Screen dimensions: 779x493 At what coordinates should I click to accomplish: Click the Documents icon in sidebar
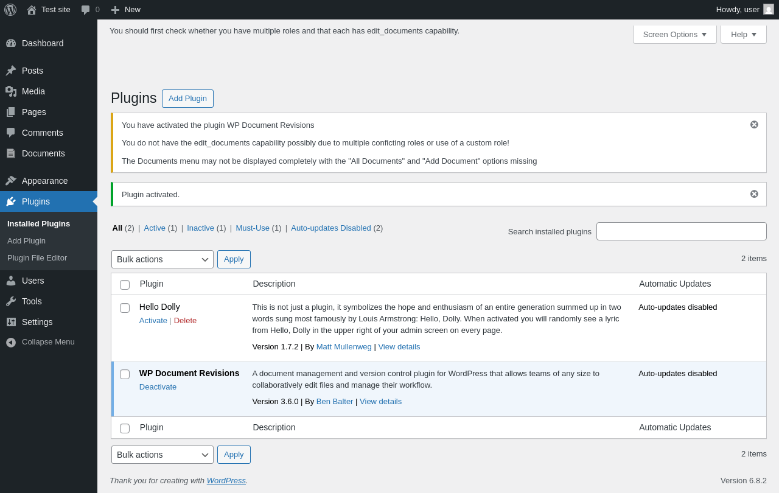click(11, 153)
